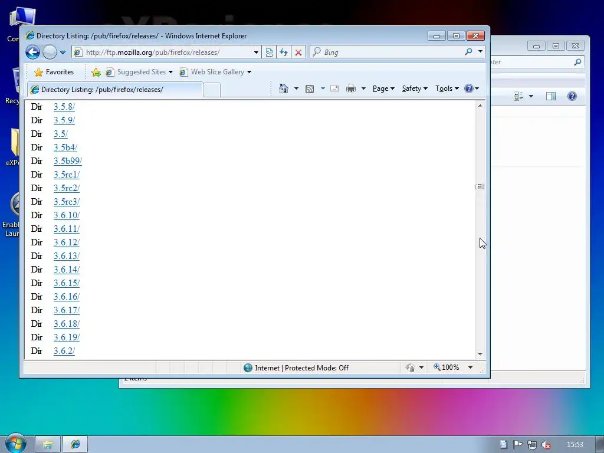Click the RSS feeds icon
The width and height of the screenshot is (604, 453).
point(310,89)
